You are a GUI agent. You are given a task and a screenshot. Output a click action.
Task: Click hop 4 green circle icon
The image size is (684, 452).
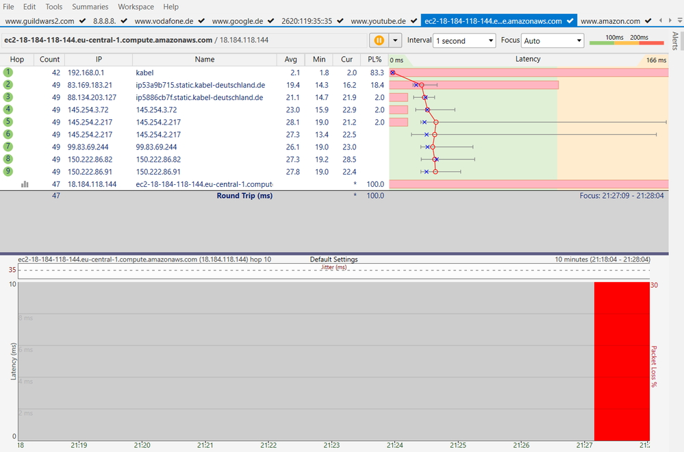click(x=8, y=110)
